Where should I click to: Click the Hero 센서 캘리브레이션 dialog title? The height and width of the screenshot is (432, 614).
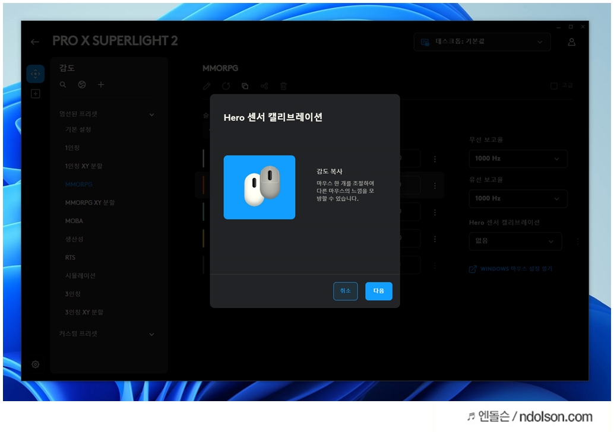273,117
